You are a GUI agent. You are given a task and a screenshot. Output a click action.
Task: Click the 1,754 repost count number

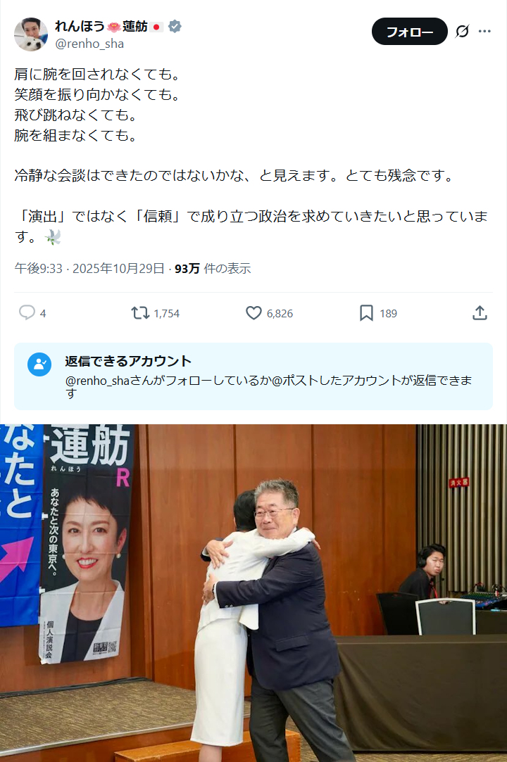point(166,313)
